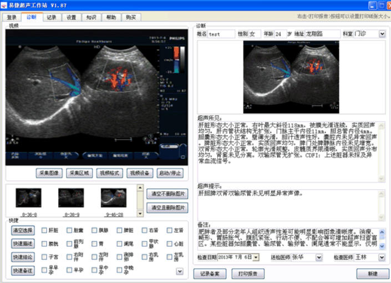Image resolution: width=391 pixels, height=283 pixels.
Task: Select the second captured thumbnail 8-38-9
Action: (x=71, y=198)
